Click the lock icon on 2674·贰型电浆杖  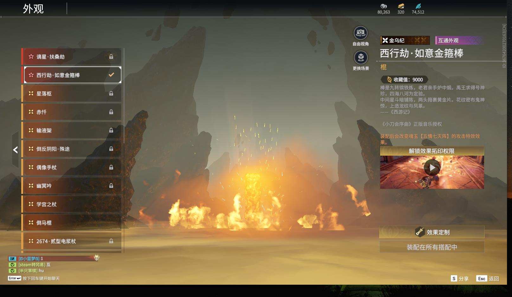[111, 241]
